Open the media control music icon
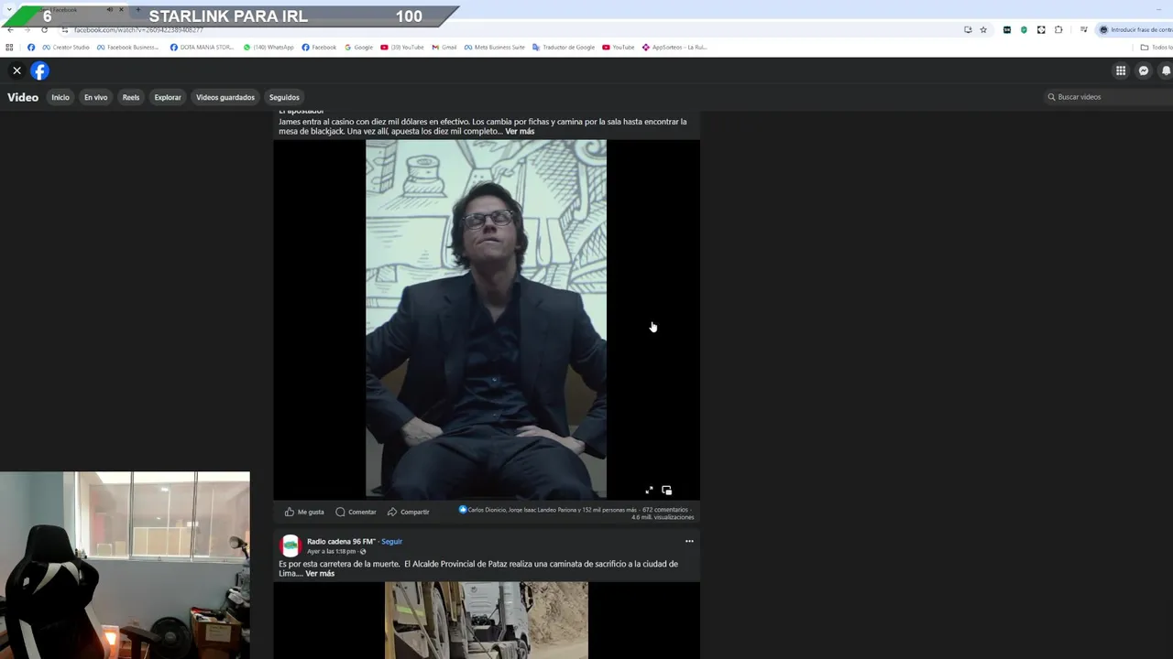1173x659 pixels. 1083,30
